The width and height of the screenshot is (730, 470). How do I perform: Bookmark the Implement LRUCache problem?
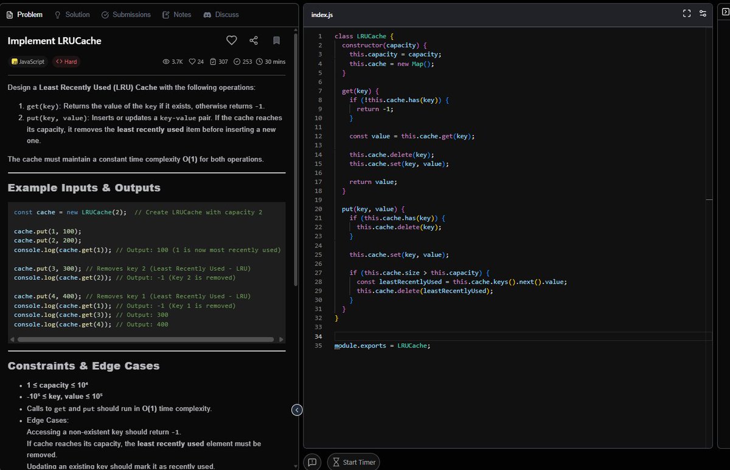click(276, 41)
